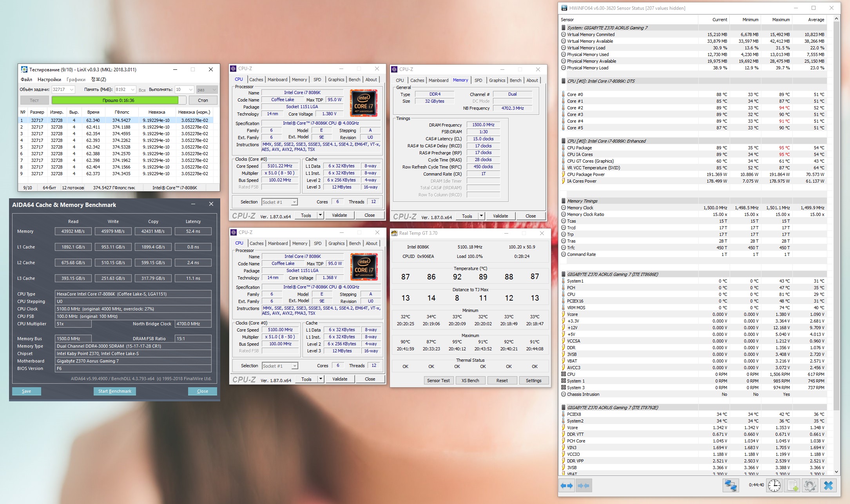Image resolution: width=850 pixels, height=504 pixels.
Task: Reset sensor timer using the clock icon
Action: 774,486
